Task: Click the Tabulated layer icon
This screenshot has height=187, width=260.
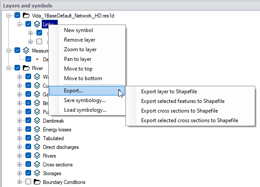Action: click(37, 138)
